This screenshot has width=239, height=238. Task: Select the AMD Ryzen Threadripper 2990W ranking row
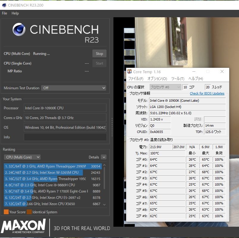pos(53,166)
